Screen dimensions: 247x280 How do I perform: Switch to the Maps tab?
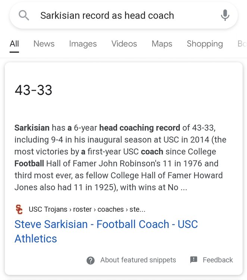(162, 44)
